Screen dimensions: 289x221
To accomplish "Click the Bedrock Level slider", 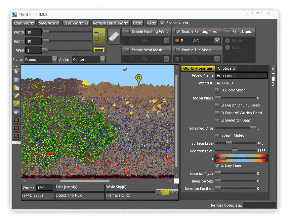I will pos(236,151).
